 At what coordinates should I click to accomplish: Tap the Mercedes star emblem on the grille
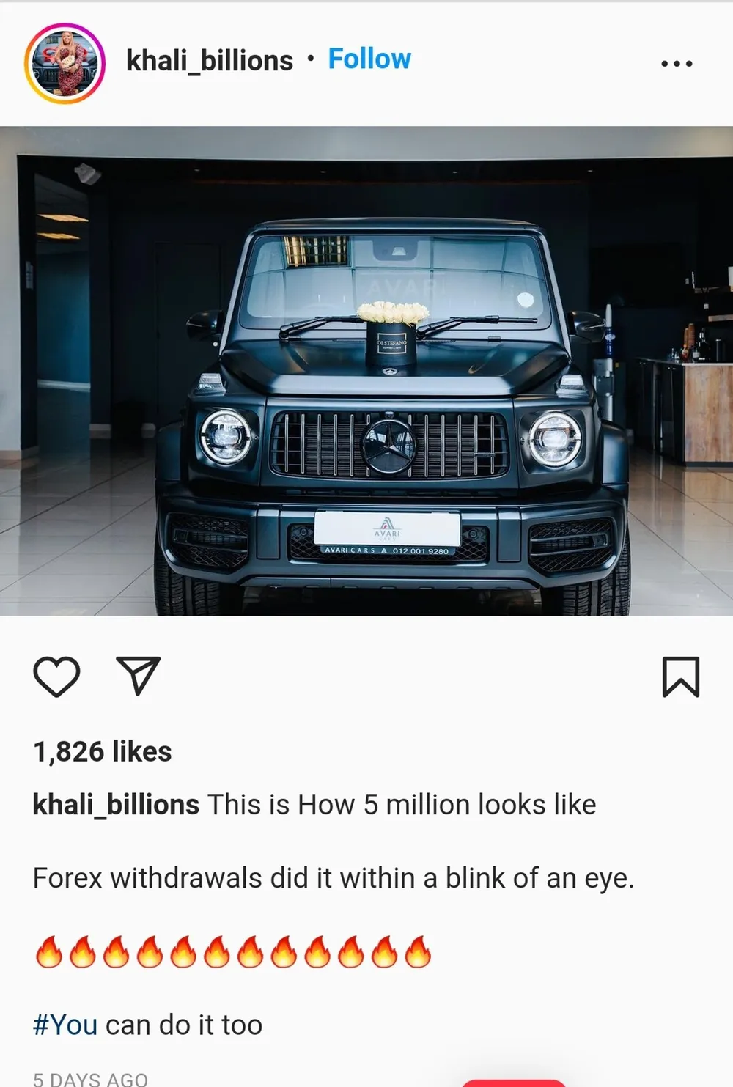[x=388, y=445]
